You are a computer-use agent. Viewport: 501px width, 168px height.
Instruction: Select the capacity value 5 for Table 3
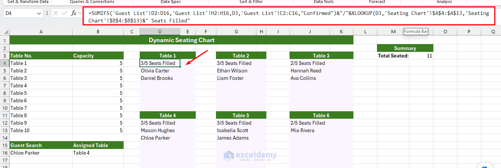pos(98,78)
